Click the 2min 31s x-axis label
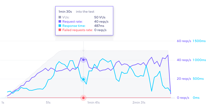The width and height of the screenshot is (209, 108). 139,103
